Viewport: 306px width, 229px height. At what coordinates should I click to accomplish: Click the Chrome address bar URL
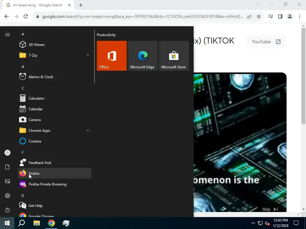(x=143, y=16)
